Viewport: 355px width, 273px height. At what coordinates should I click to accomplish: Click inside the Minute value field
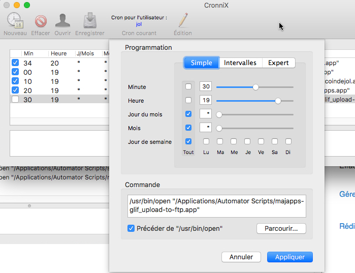click(205, 87)
